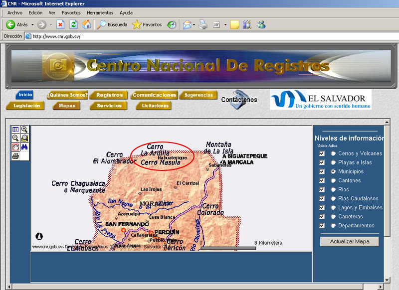Open the Atrás history dropdown arrow
This screenshot has height=290, width=399.
pos(32,24)
